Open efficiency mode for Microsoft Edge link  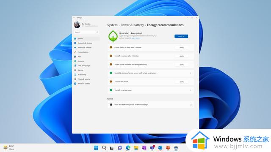[151, 105]
